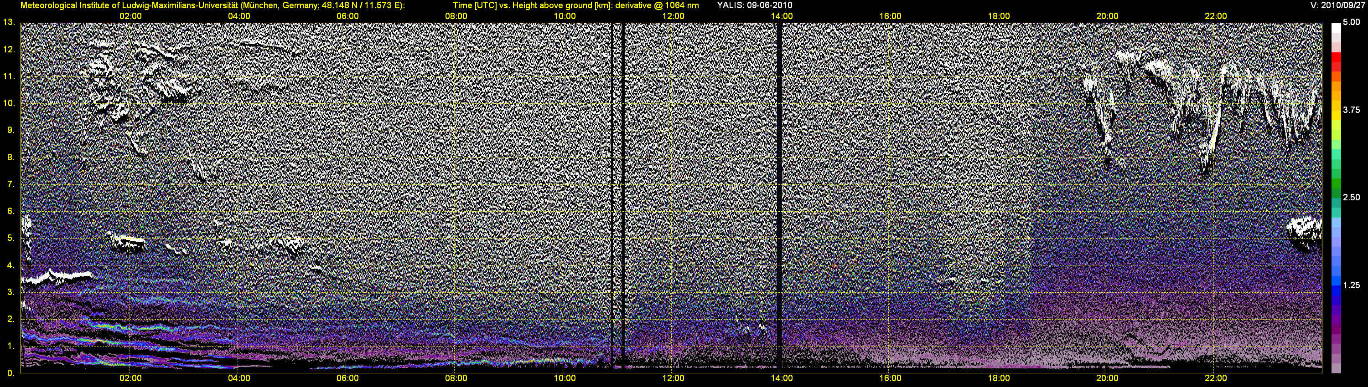This screenshot has width=1368, height=387.
Task: Click the 0. km height axis label
Action: tap(10, 373)
